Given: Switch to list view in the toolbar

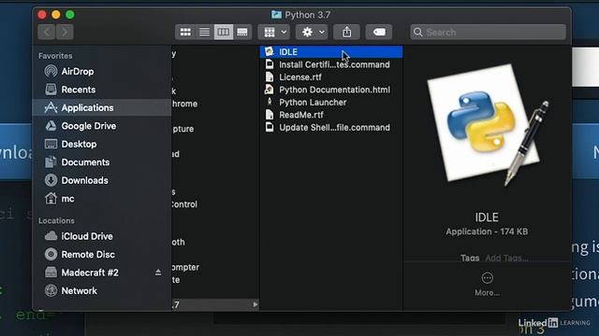Looking at the screenshot, I should (x=204, y=32).
